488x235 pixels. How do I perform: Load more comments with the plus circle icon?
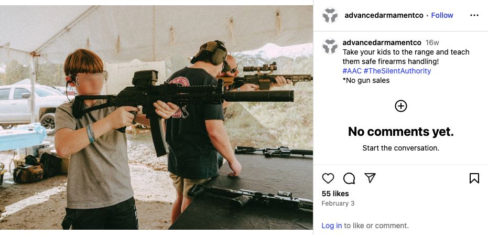coord(401,106)
